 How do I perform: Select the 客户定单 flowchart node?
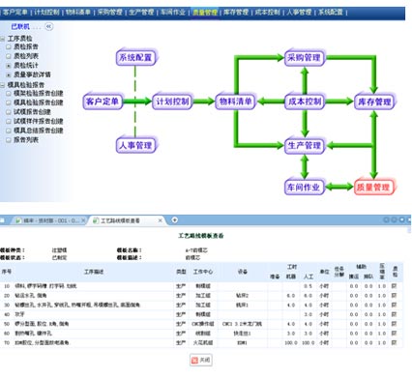(x=103, y=102)
